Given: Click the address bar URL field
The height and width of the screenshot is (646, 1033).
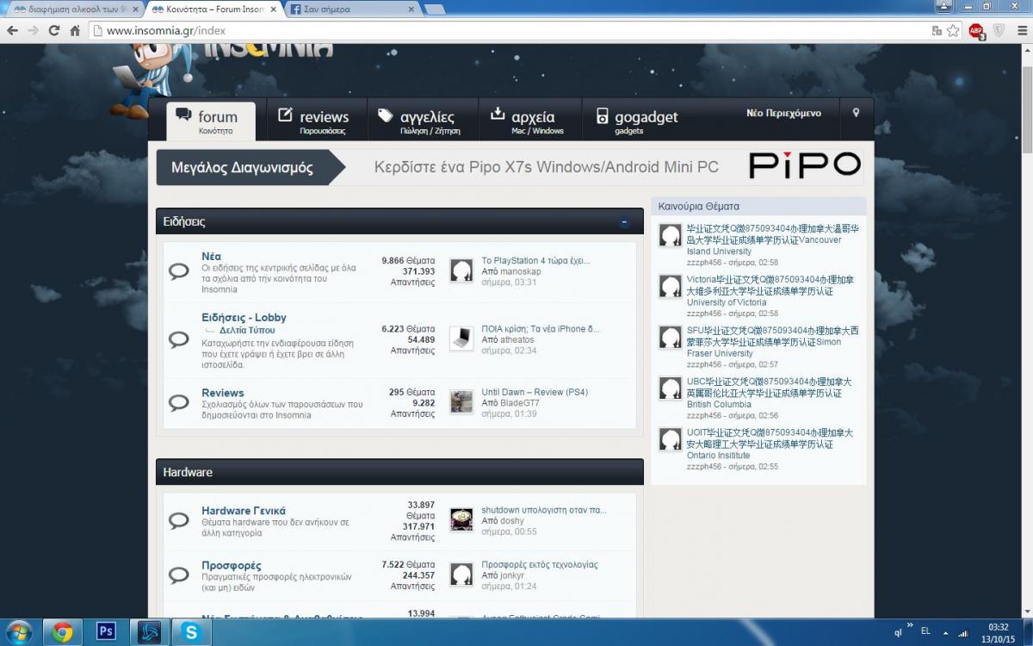Looking at the screenshot, I should pyautogui.click(x=508, y=30).
